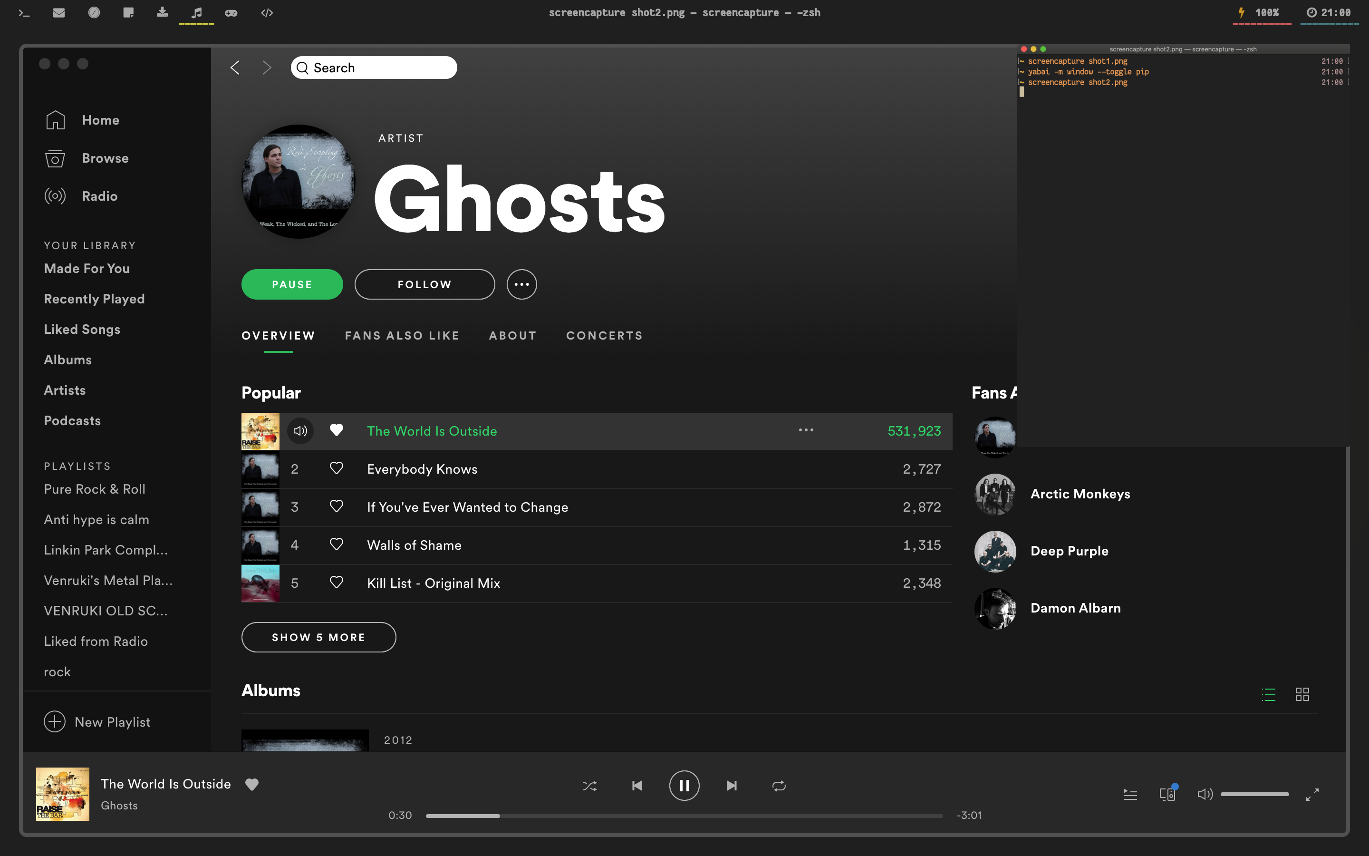Image resolution: width=1369 pixels, height=856 pixels.
Task: Open the more options button beside Follow
Action: pyautogui.click(x=521, y=284)
